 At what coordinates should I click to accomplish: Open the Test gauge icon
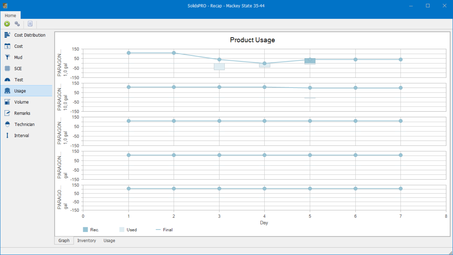tap(8, 80)
